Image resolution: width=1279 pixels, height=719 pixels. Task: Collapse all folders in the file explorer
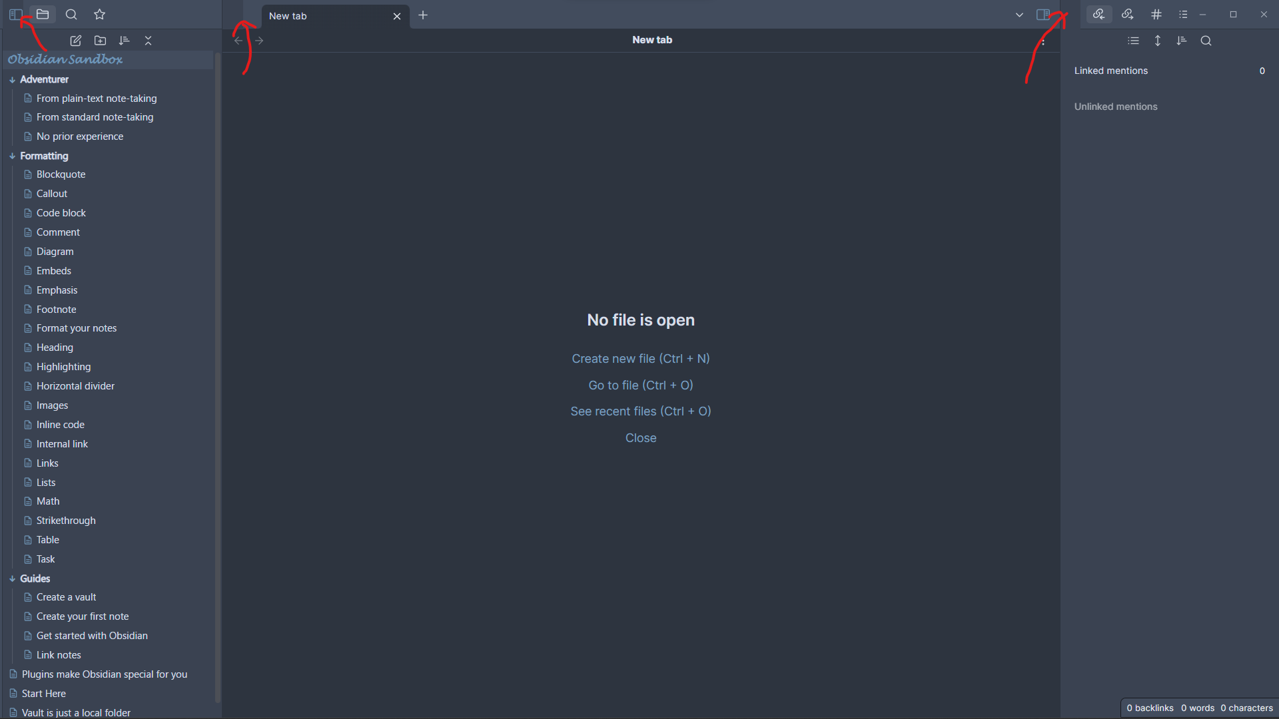pos(148,41)
